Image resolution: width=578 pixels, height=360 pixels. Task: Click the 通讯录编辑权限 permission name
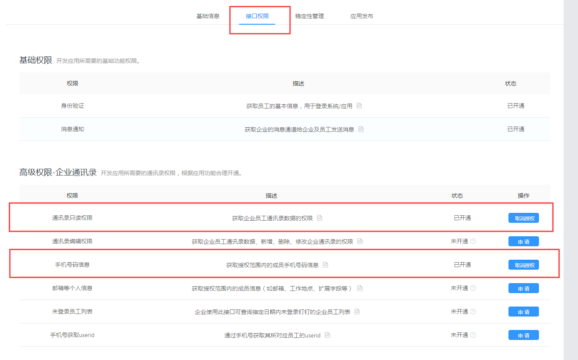(x=72, y=241)
